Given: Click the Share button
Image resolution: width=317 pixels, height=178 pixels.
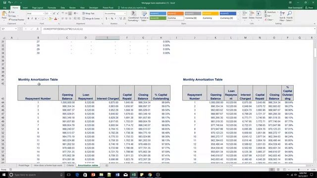Looking at the screenshot, I should coord(309,8).
